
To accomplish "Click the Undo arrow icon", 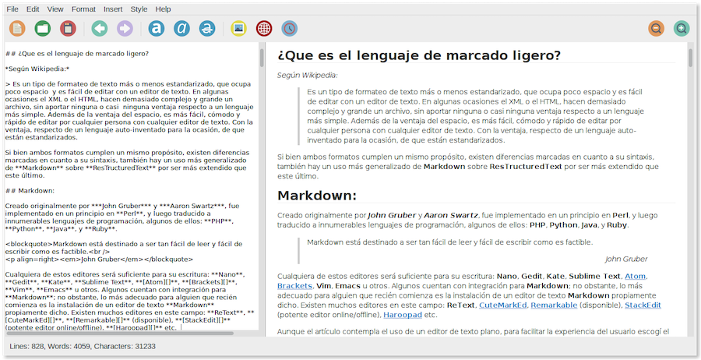I will pyautogui.click(x=99, y=29).
